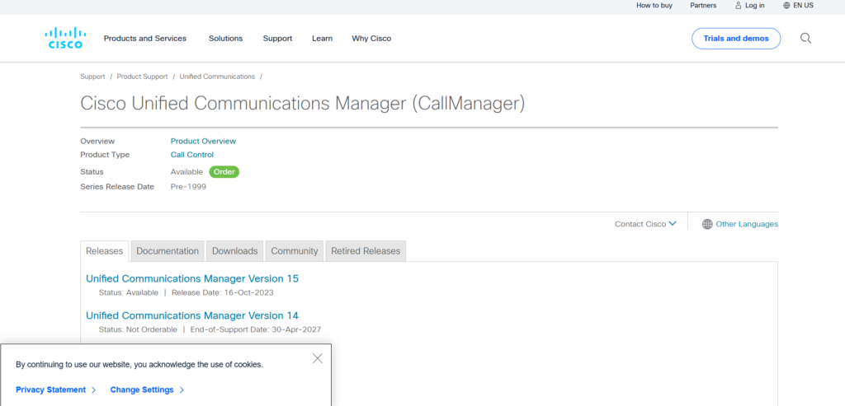
Task: Click the Cisco logo
Action: (64, 38)
